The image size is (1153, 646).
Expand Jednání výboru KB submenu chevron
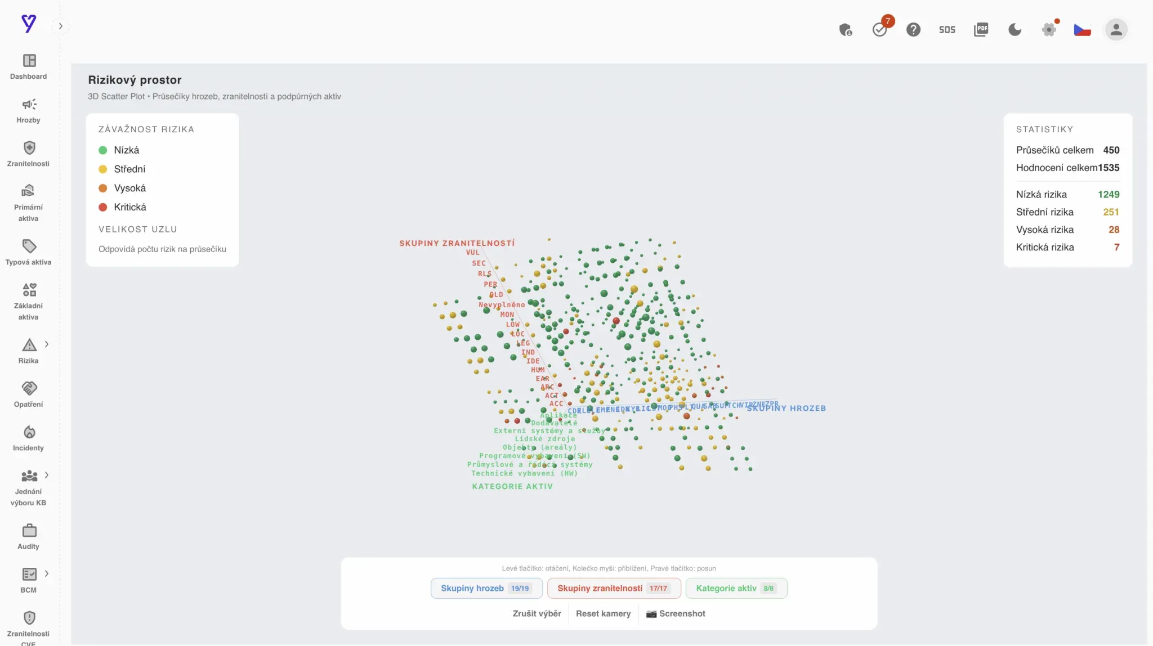click(47, 475)
